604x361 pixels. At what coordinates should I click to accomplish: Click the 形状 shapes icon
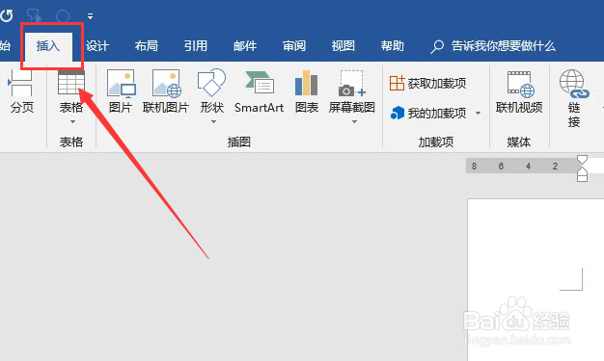click(211, 82)
